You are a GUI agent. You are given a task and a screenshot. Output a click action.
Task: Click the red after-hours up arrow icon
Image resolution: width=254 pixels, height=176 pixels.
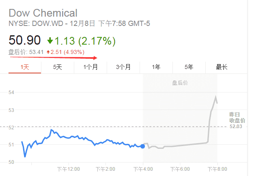pos(48,52)
